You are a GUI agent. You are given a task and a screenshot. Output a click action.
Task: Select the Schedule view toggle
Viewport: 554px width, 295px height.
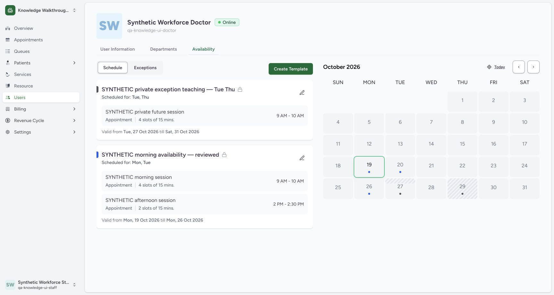[113, 68]
